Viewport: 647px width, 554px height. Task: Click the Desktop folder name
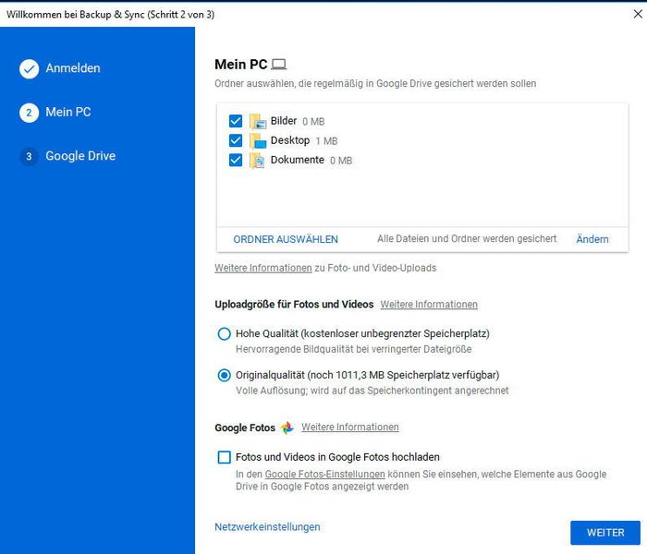290,140
